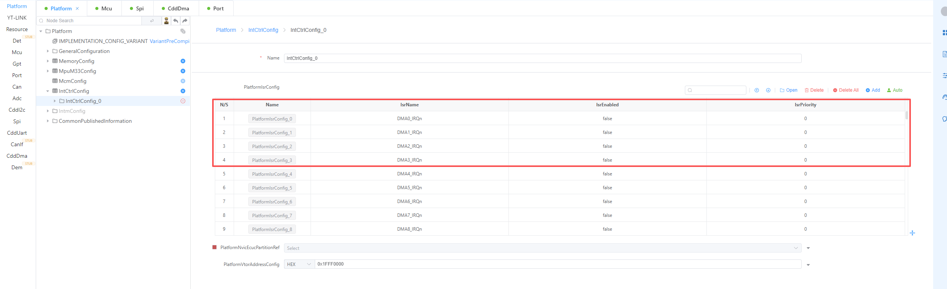Collapse the Platform root tree node
Screen dimensions: 947x289
(41, 31)
